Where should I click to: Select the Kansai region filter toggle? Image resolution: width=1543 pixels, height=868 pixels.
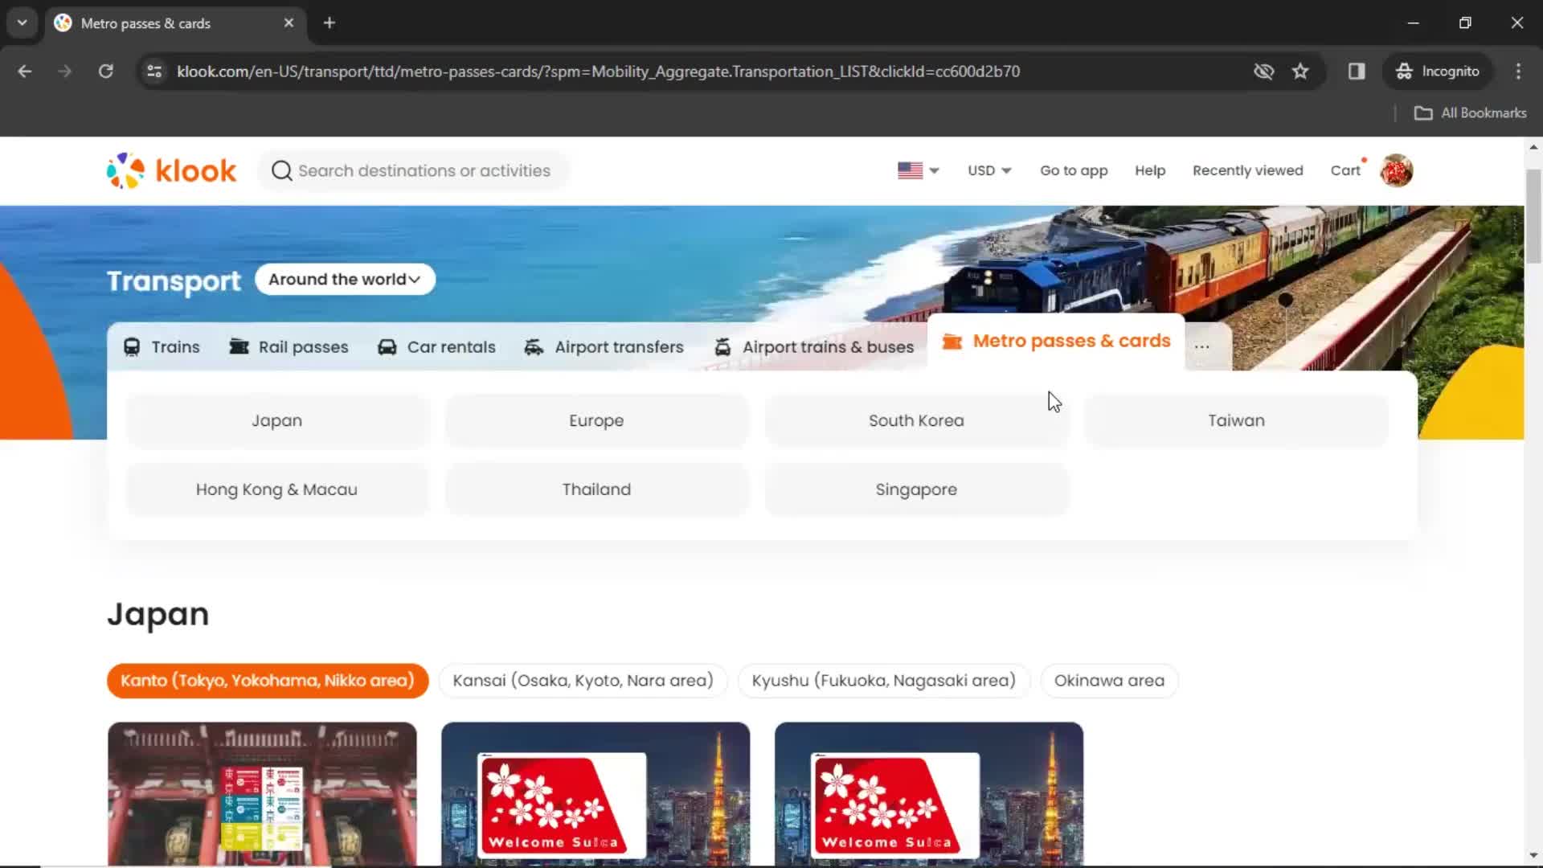tap(582, 681)
